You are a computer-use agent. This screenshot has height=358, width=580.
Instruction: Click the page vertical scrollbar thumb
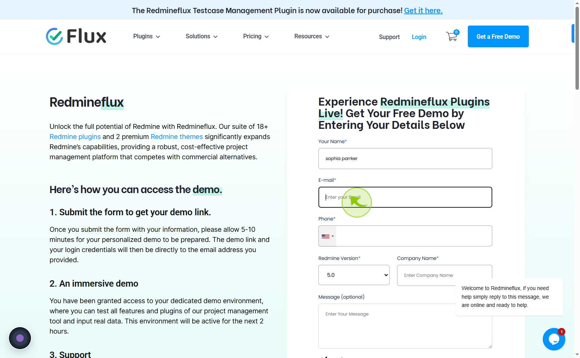[x=577, y=48]
